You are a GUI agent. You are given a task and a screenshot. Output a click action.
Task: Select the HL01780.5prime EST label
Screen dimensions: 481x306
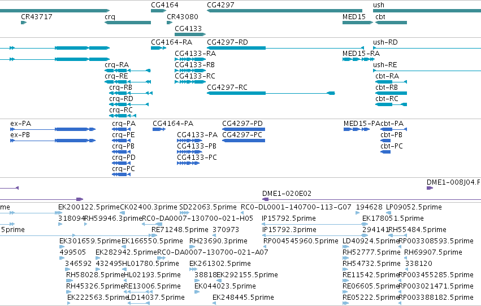click(150, 264)
